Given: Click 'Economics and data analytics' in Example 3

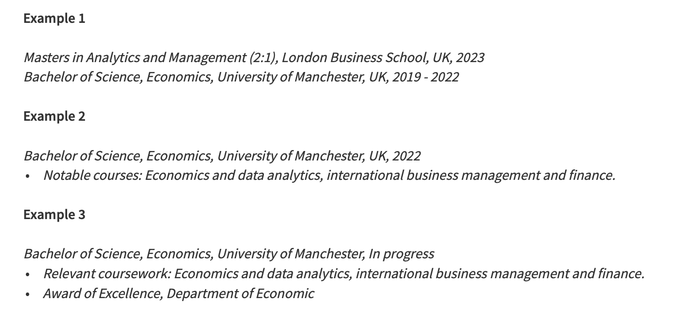Looking at the screenshot, I should tap(263, 274).
